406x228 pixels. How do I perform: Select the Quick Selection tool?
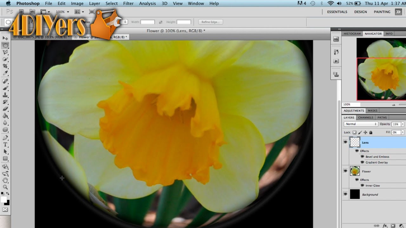tap(5, 59)
